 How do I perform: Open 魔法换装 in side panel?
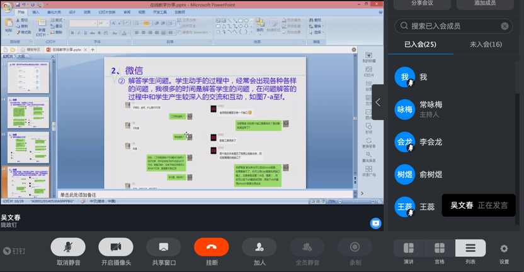click(368, 157)
